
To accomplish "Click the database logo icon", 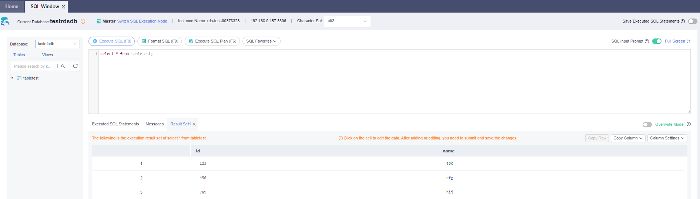I will (x=5, y=21).
